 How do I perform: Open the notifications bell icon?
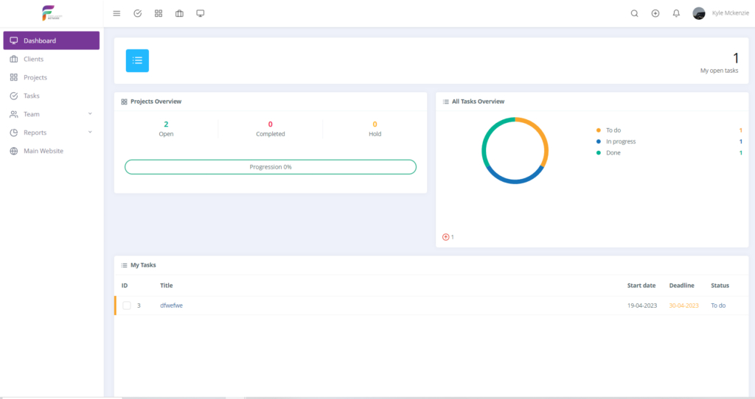676,13
